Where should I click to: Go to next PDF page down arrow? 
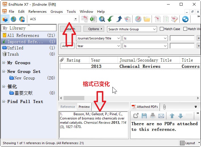click(x=181, y=116)
